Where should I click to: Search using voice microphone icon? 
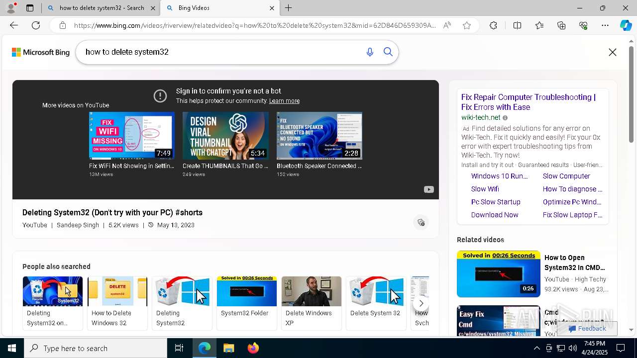tap(370, 52)
